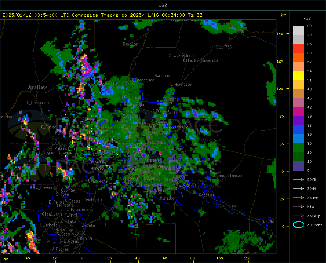Click the Uspallata map label
This screenshot has height=263, width=326.
click(x=37, y=87)
